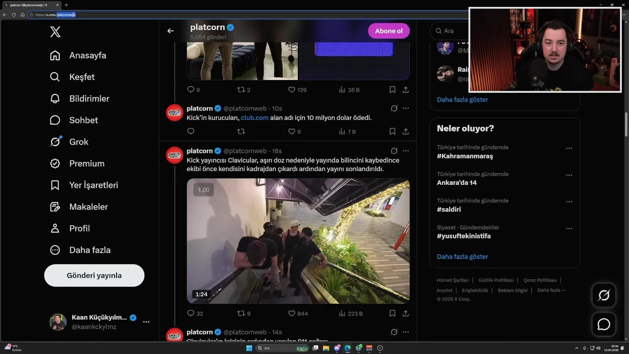Reply to the club.com post
The height and width of the screenshot is (354, 629).
coord(191,132)
